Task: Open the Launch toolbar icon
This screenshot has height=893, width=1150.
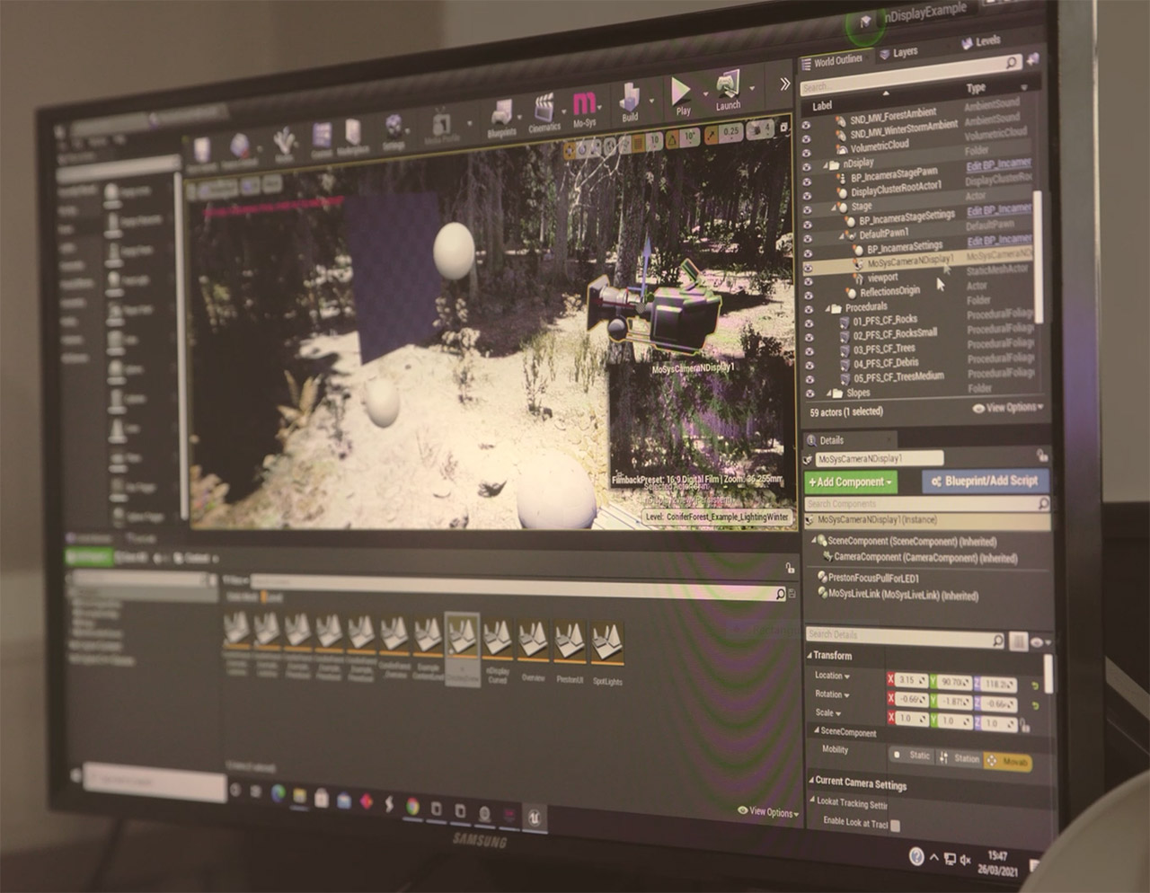Action: (x=727, y=90)
